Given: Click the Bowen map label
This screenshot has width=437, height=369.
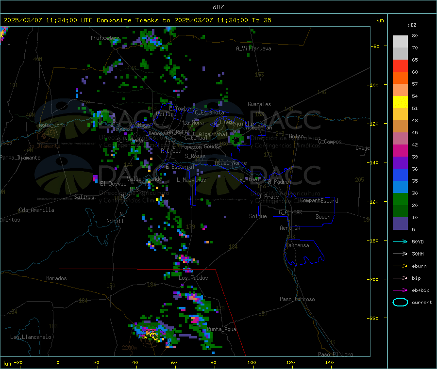Looking at the screenshot, I should coord(323,217).
